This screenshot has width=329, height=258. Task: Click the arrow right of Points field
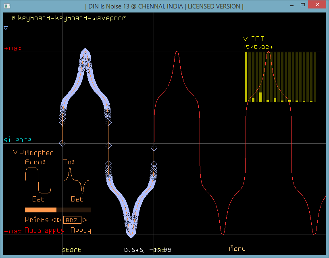tap(85, 220)
